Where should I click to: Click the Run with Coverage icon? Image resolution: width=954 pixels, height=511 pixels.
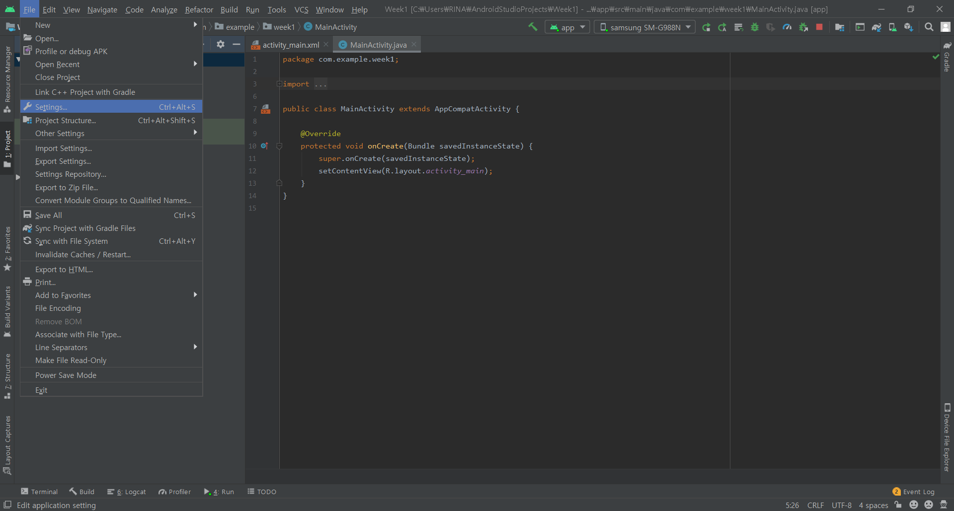[771, 27]
